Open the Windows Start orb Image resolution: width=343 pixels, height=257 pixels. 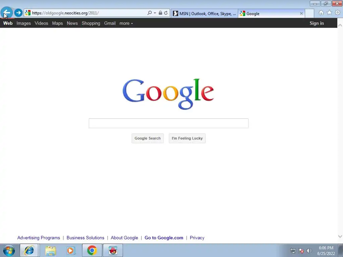pos(9,250)
